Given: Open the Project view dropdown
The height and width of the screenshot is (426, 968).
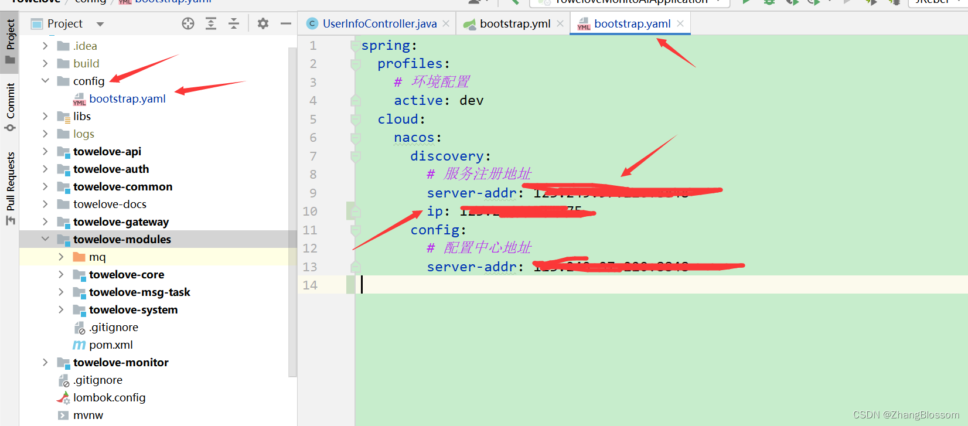Looking at the screenshot, I should [x=100, y=24].
